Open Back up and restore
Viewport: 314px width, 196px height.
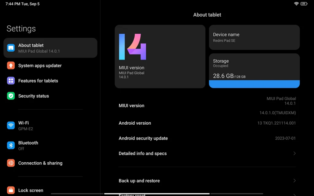[x=207, y=181]
